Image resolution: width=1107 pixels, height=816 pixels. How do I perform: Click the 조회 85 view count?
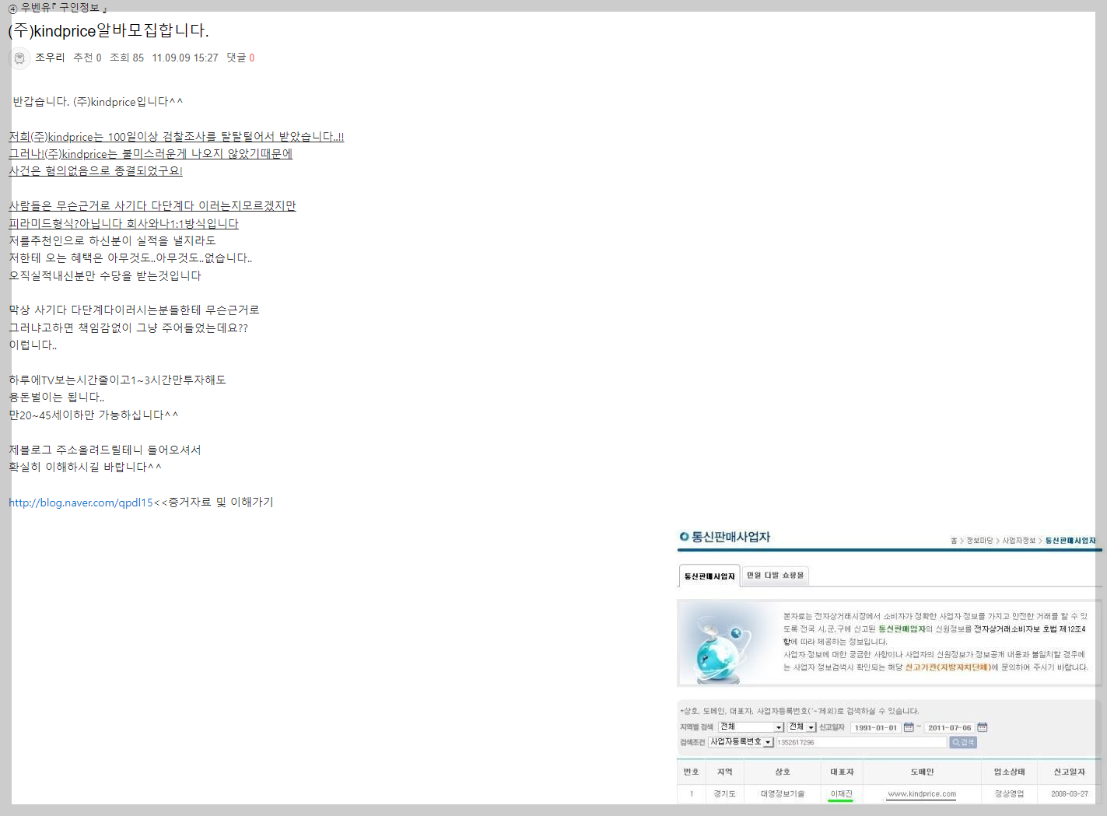click(x=127, y=58)
